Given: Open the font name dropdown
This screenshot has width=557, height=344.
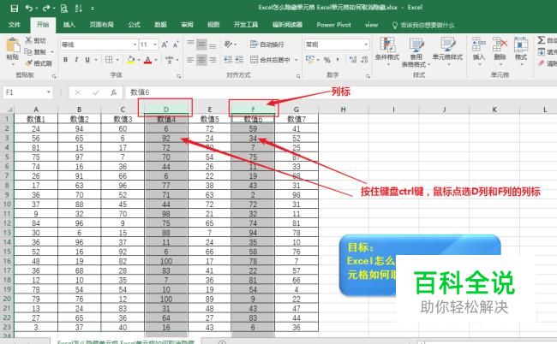Looking at the screenshot, I should [135, 44].
